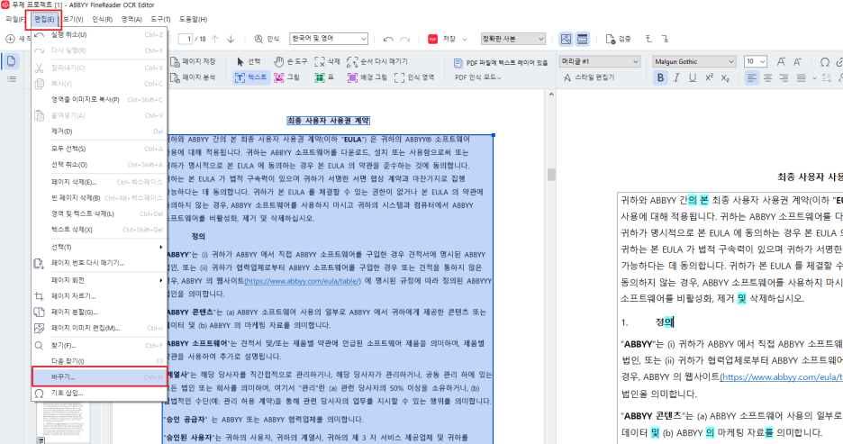Click the previous error navigation icon
843x444 pixels.
649,39
